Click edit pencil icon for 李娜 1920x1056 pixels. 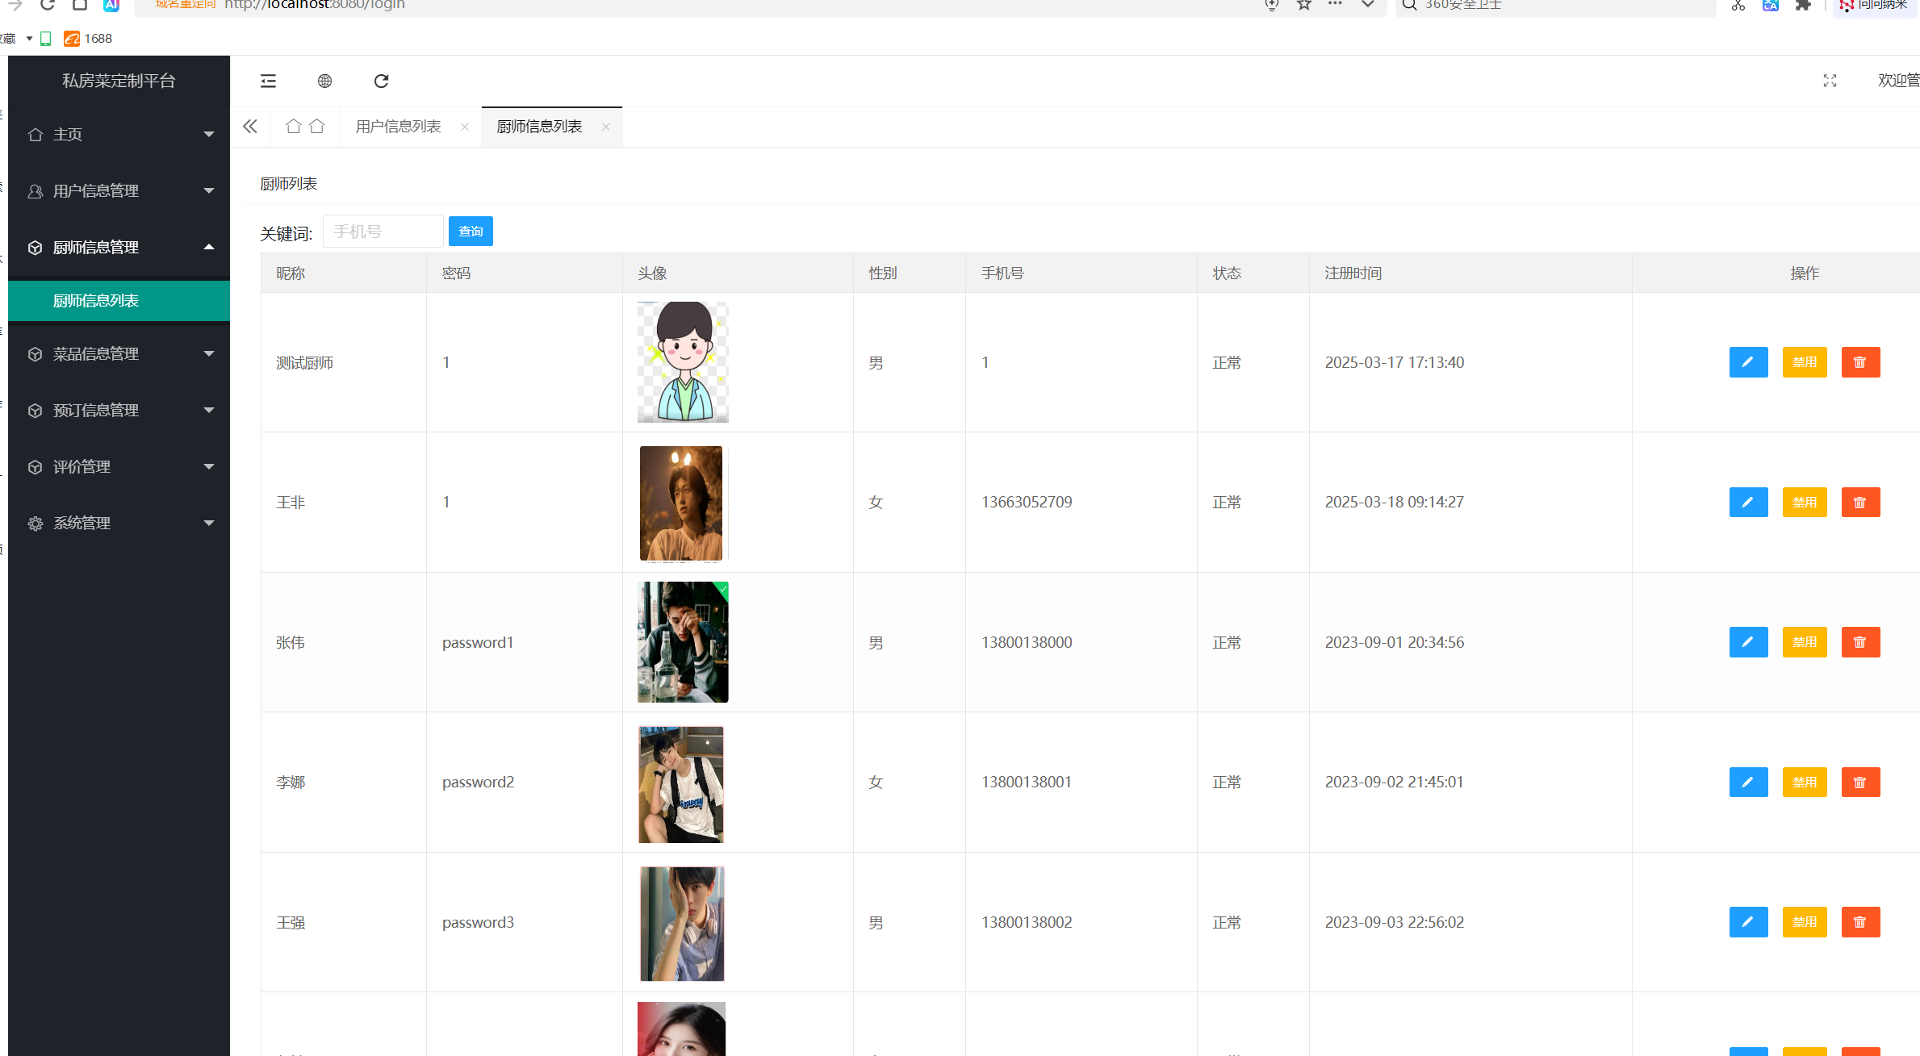[1748, 783]
